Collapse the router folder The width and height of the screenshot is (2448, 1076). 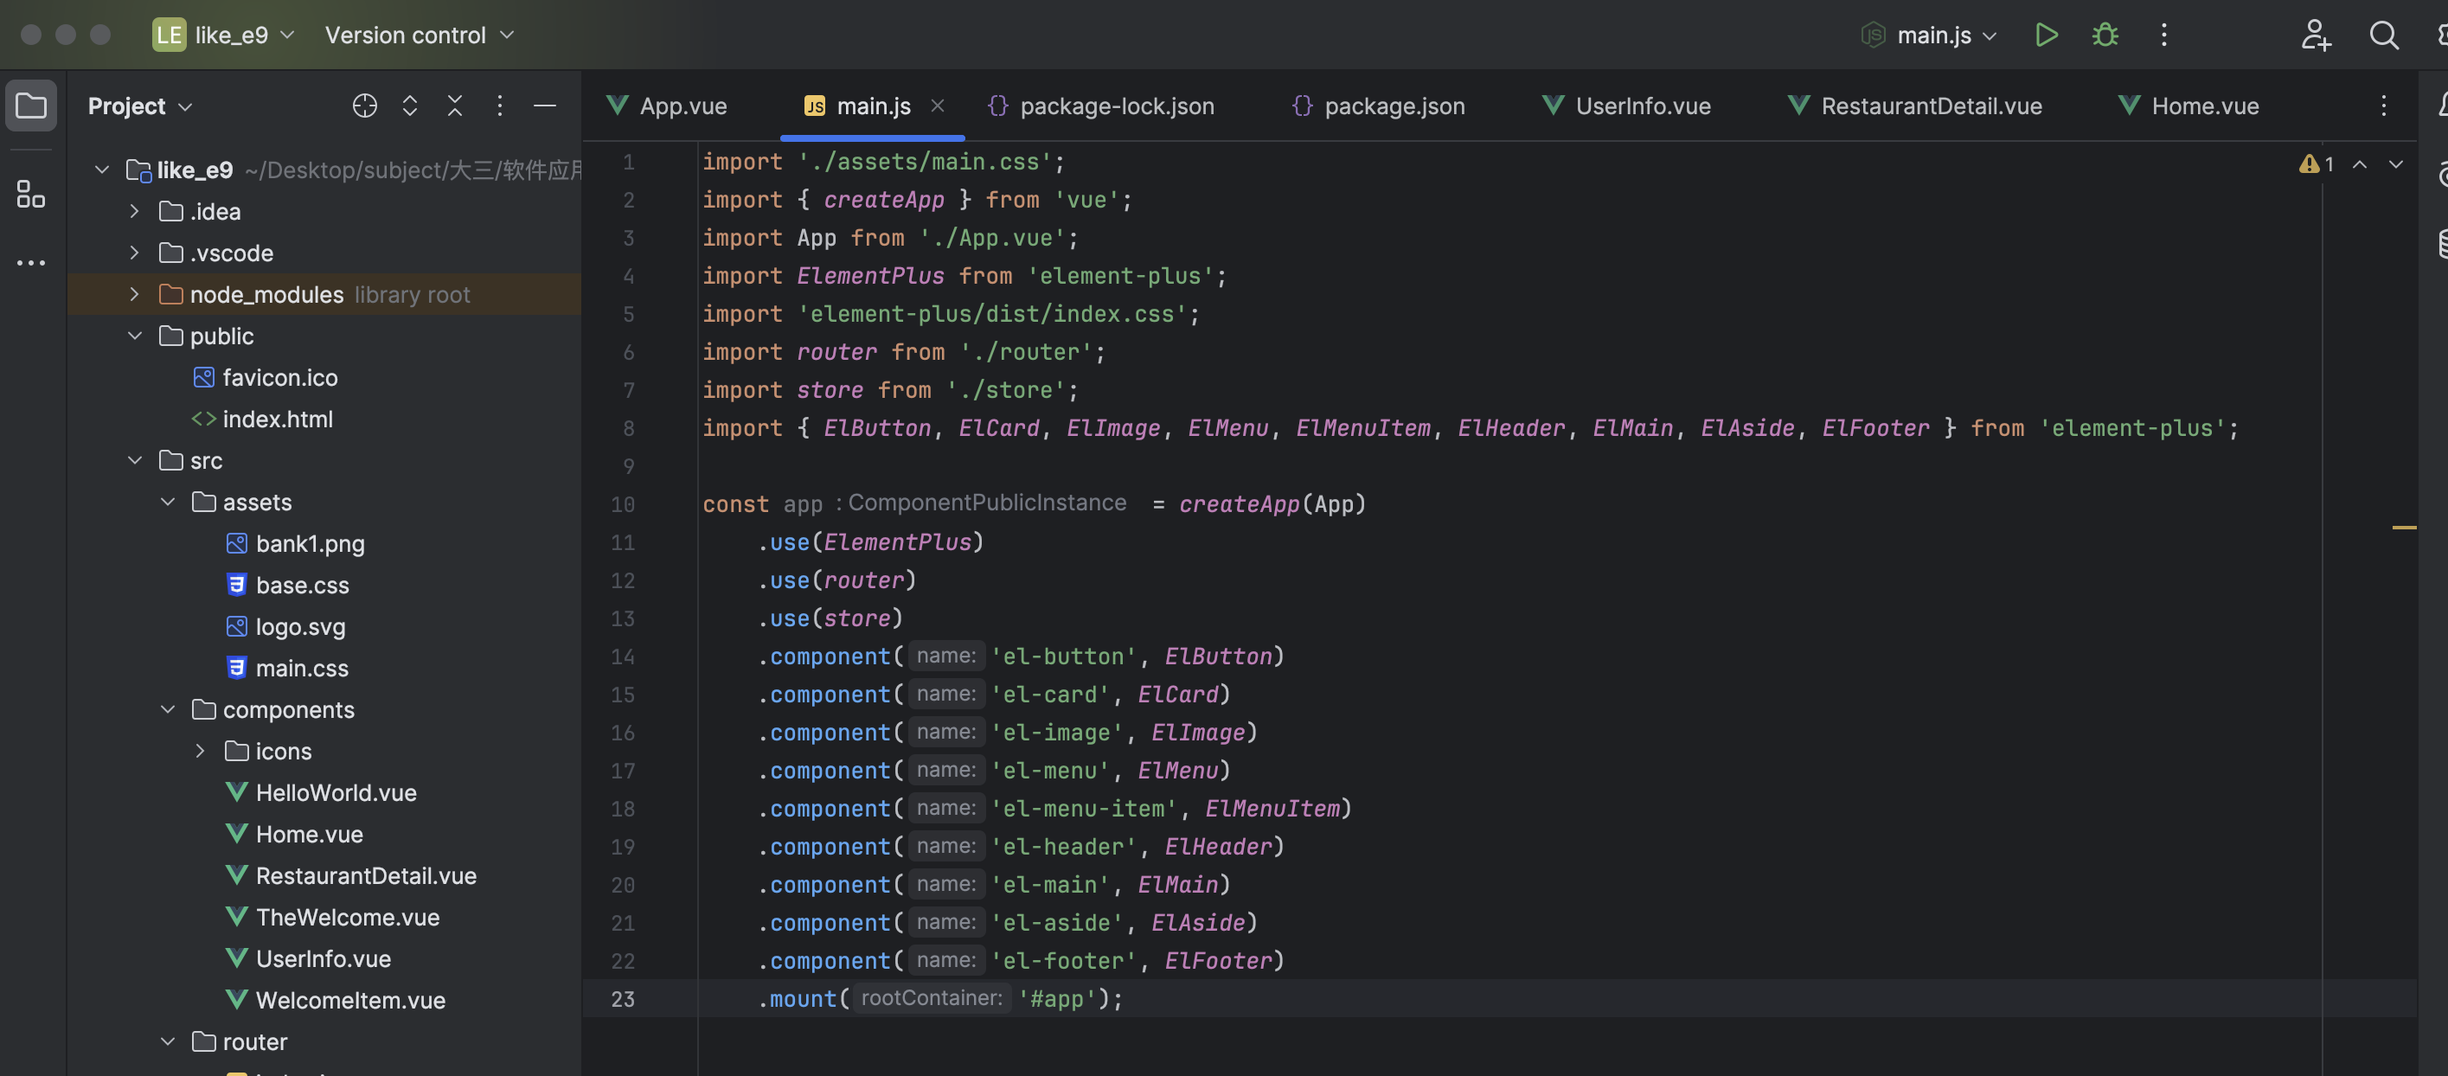168,1041
